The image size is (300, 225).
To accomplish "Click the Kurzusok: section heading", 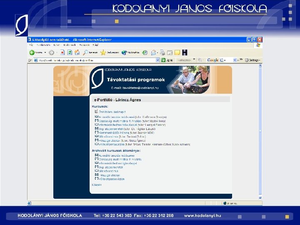I will pos(100,106).
